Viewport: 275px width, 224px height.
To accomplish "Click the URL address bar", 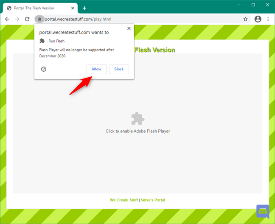I will point(142,19).
